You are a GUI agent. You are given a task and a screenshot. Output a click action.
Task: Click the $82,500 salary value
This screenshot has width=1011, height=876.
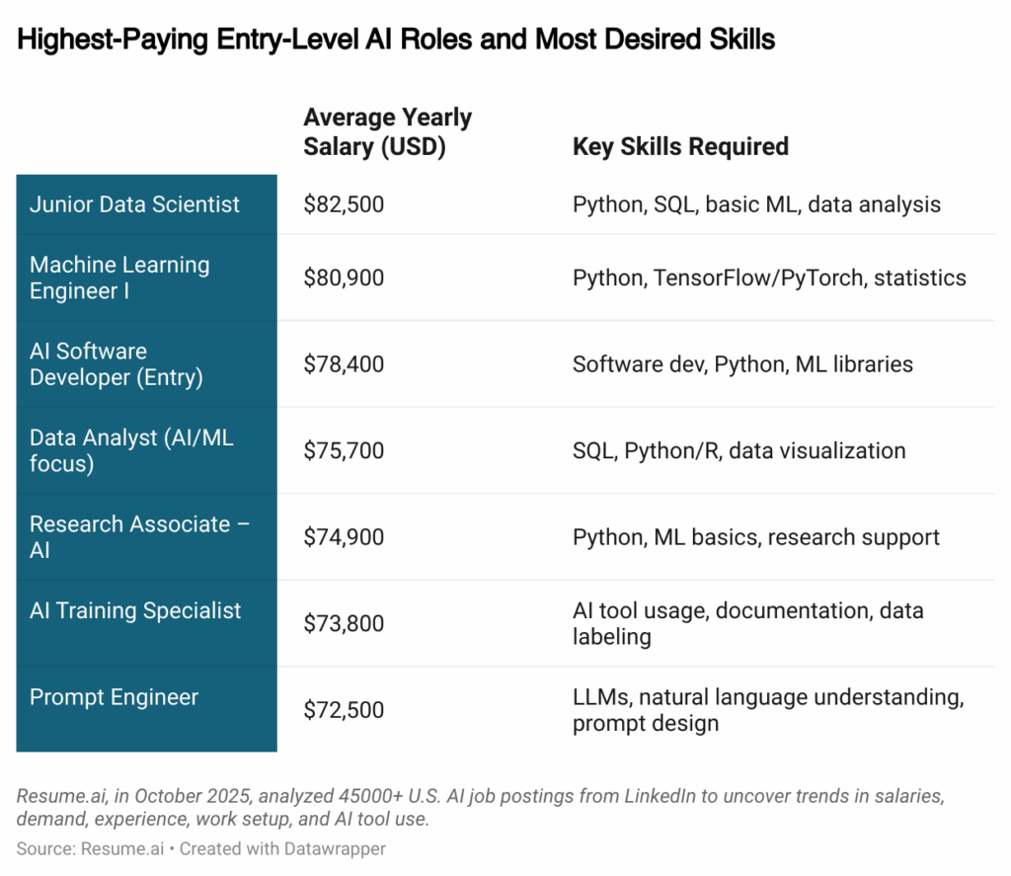click(344, 204)
